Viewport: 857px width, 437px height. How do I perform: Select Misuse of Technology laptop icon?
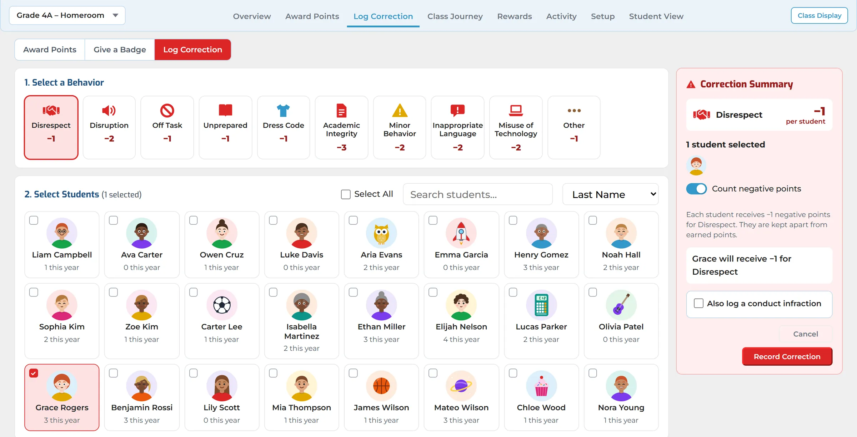(516, 111)
